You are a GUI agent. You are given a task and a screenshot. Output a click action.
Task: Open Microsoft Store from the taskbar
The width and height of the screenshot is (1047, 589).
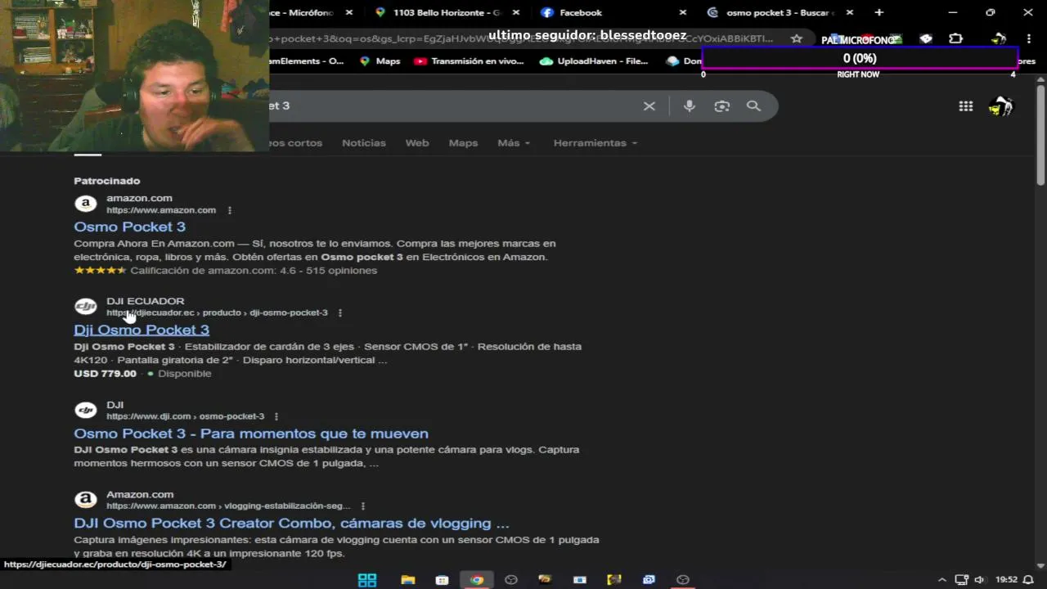(x=442, y=580)
